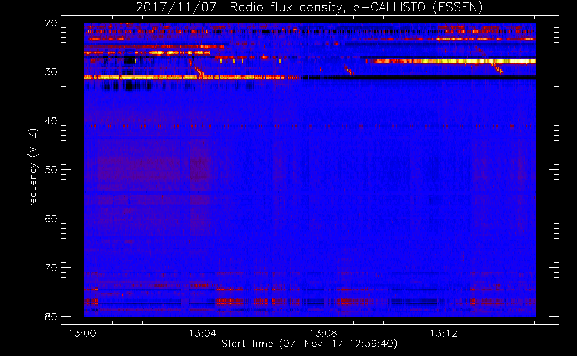Click the '13:00' time tick label
The height and width of the screenshot is (356, 577).
[x=82, y=334]
